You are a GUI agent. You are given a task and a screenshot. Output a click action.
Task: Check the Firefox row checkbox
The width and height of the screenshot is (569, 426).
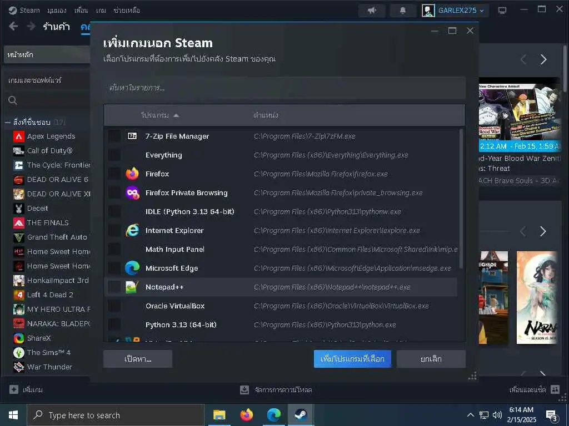114,174
